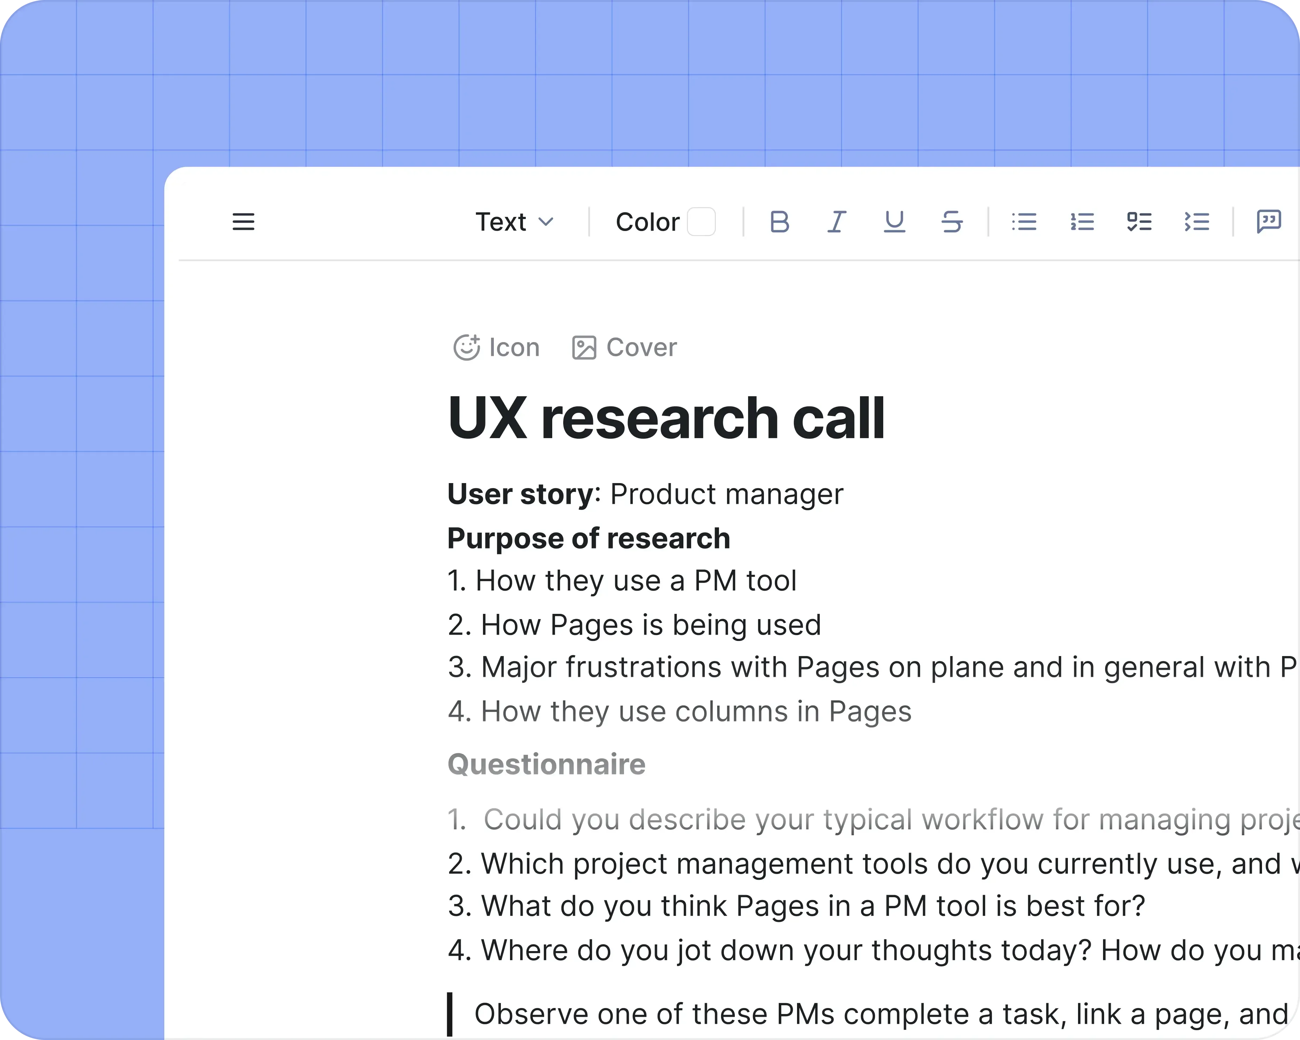Apply underline formatting
The height and width of the screenshot is (1040, 1300).
(894, 222)
